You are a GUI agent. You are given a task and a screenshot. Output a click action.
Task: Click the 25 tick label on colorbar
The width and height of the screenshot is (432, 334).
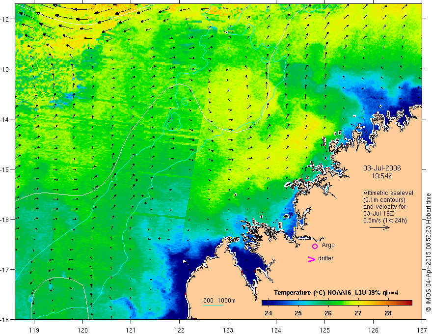[x=298, y=313]
